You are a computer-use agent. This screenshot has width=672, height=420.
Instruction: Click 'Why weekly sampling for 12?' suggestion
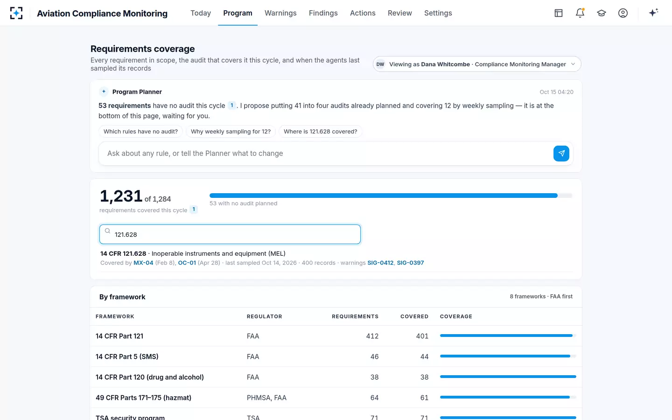231,132
